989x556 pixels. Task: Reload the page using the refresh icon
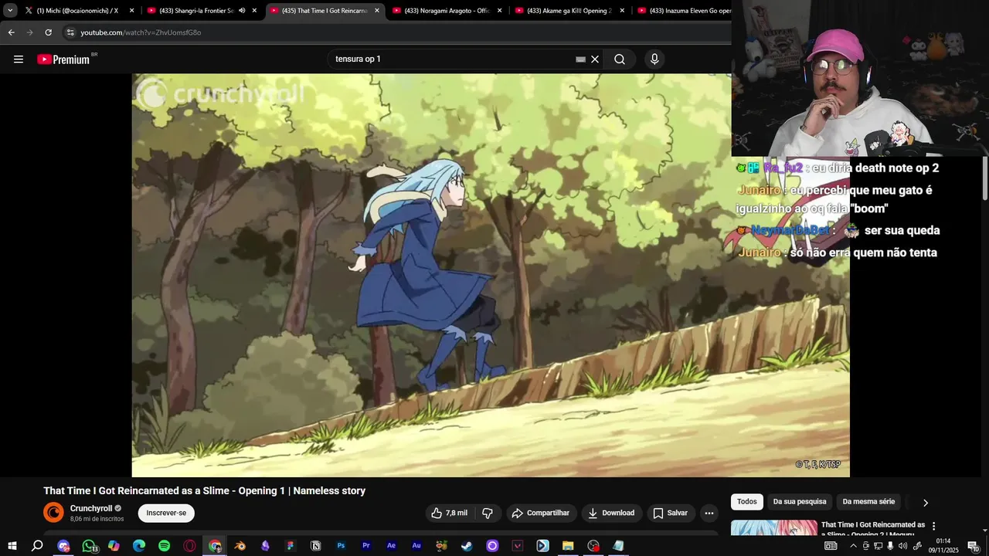click(48, 32)
